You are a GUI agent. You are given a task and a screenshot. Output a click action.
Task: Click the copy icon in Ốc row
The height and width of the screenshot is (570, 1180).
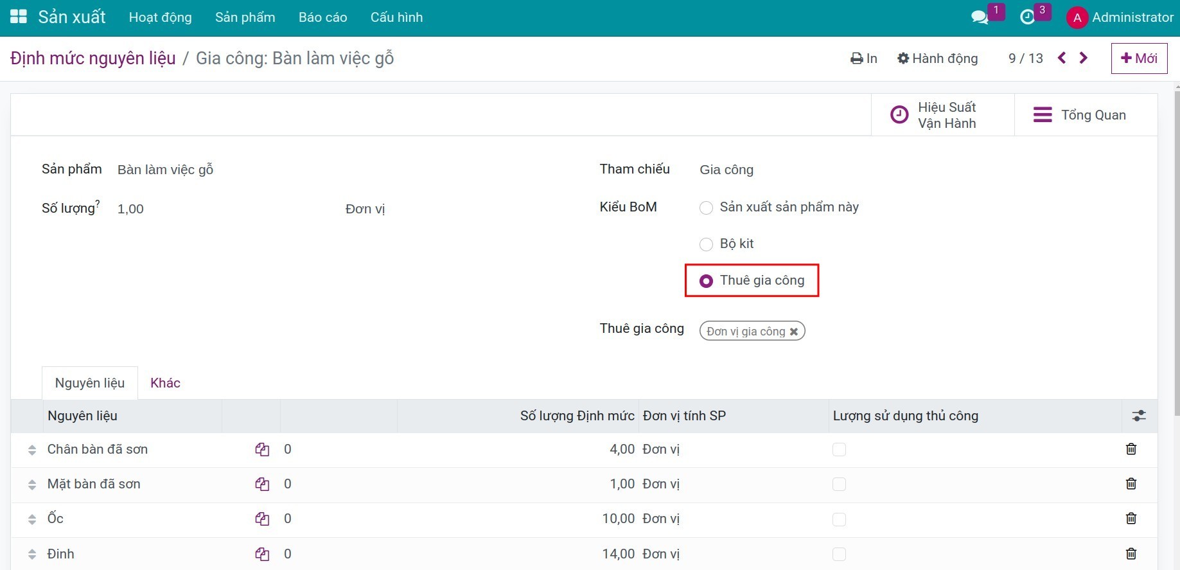262,519
